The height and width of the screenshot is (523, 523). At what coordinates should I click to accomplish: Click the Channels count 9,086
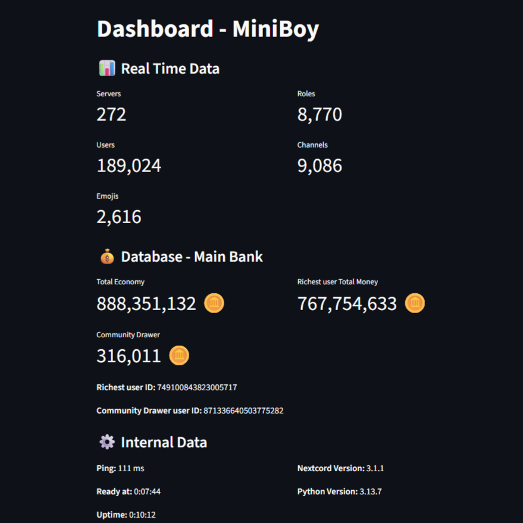[320, 165]
